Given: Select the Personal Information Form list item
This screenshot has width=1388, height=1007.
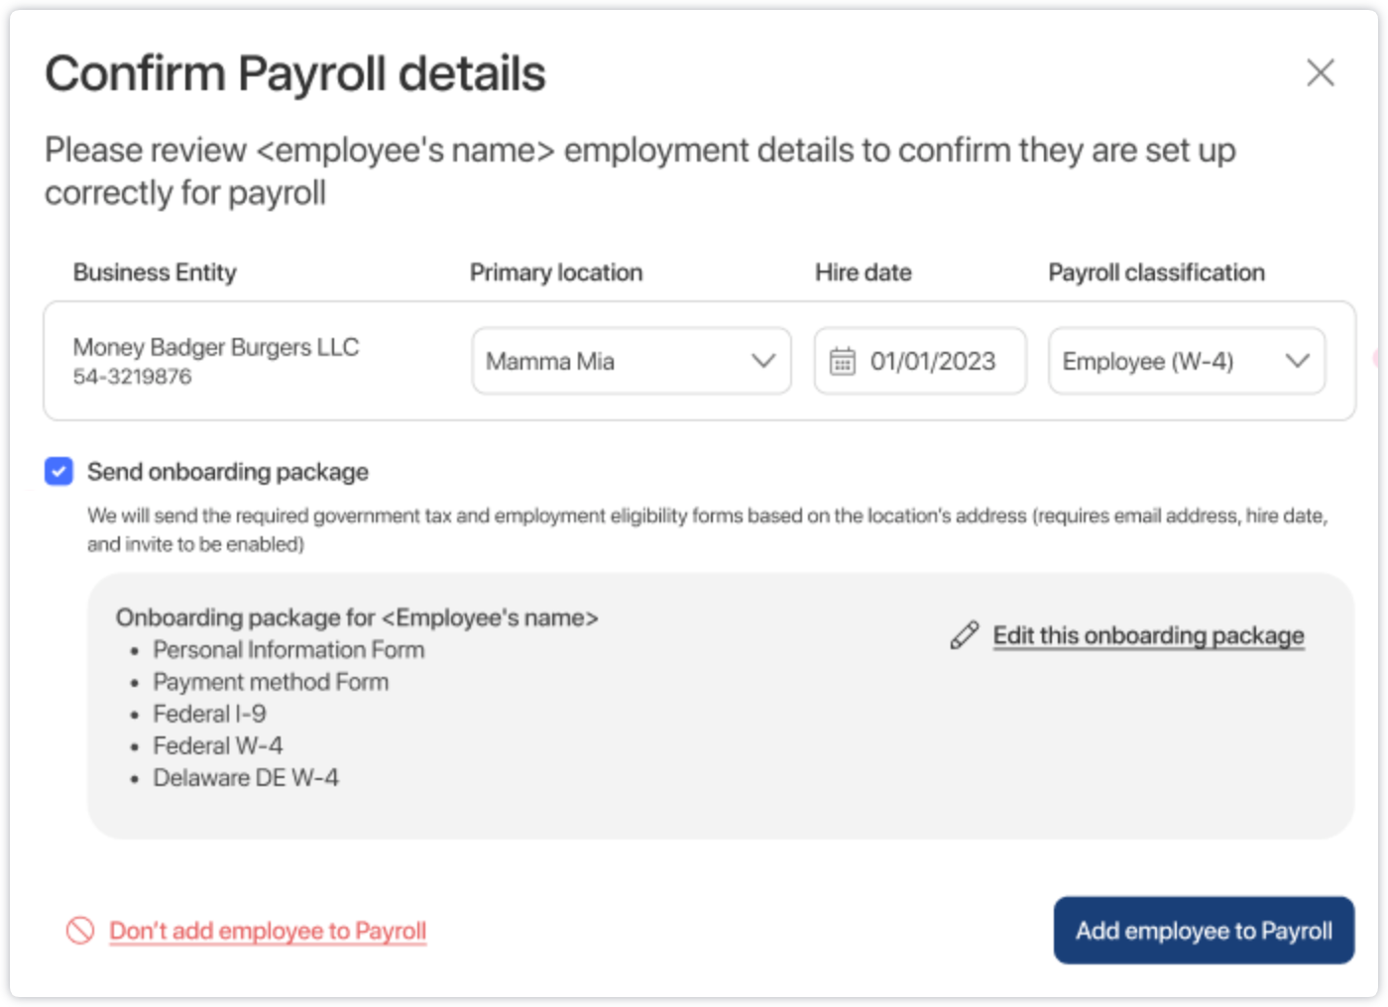Looking at the screenshot, I should tap(289, 650).
